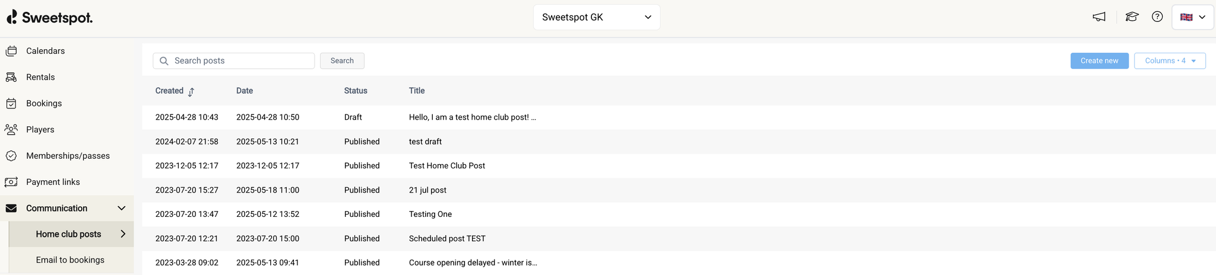Viewport: 1216px width, 275px height.
Task: Click the Bookings calendar-check icon
Action: click(11, 104)
